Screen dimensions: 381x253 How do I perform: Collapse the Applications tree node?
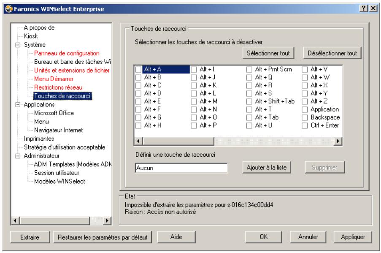(18, 105)
